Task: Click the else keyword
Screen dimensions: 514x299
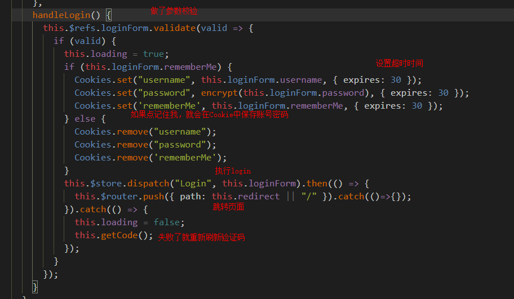Action: click(x=85, y=119)
